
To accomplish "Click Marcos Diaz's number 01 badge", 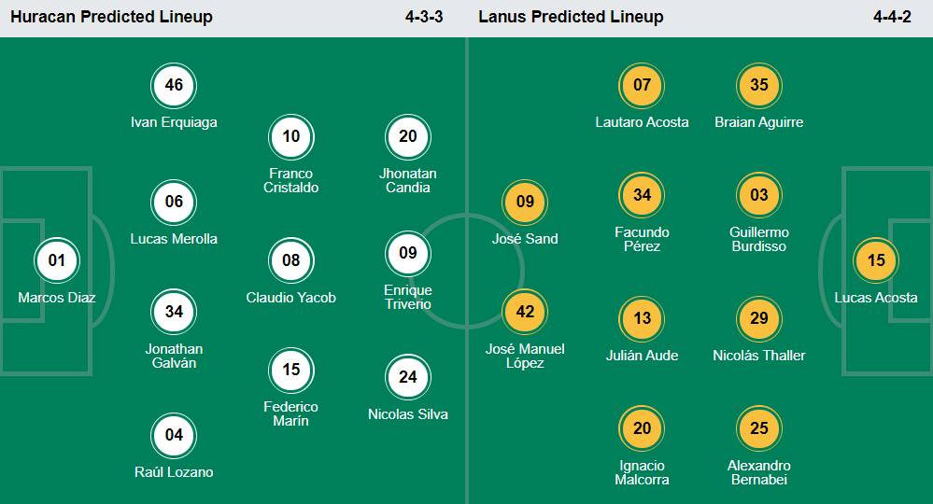I will (57, 260).
